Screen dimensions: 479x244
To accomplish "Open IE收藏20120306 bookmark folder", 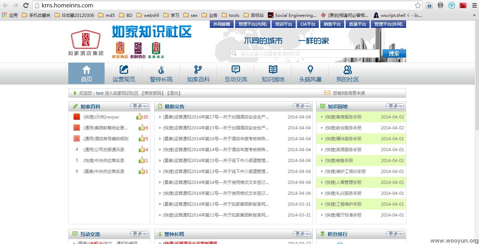I will click(x=74, y=15).
